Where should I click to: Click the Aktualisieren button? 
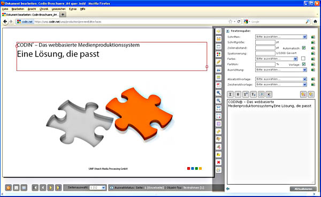point(303,189)
